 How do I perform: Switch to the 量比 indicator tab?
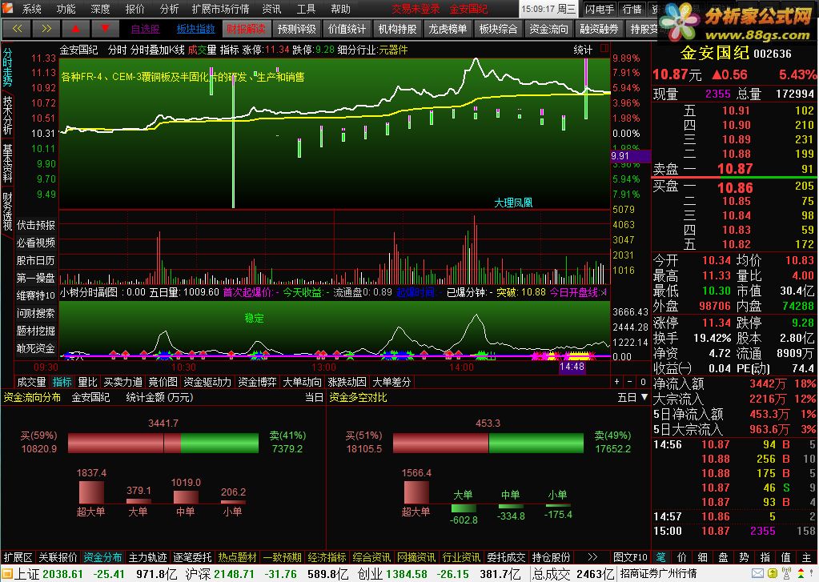click(88, 382)
